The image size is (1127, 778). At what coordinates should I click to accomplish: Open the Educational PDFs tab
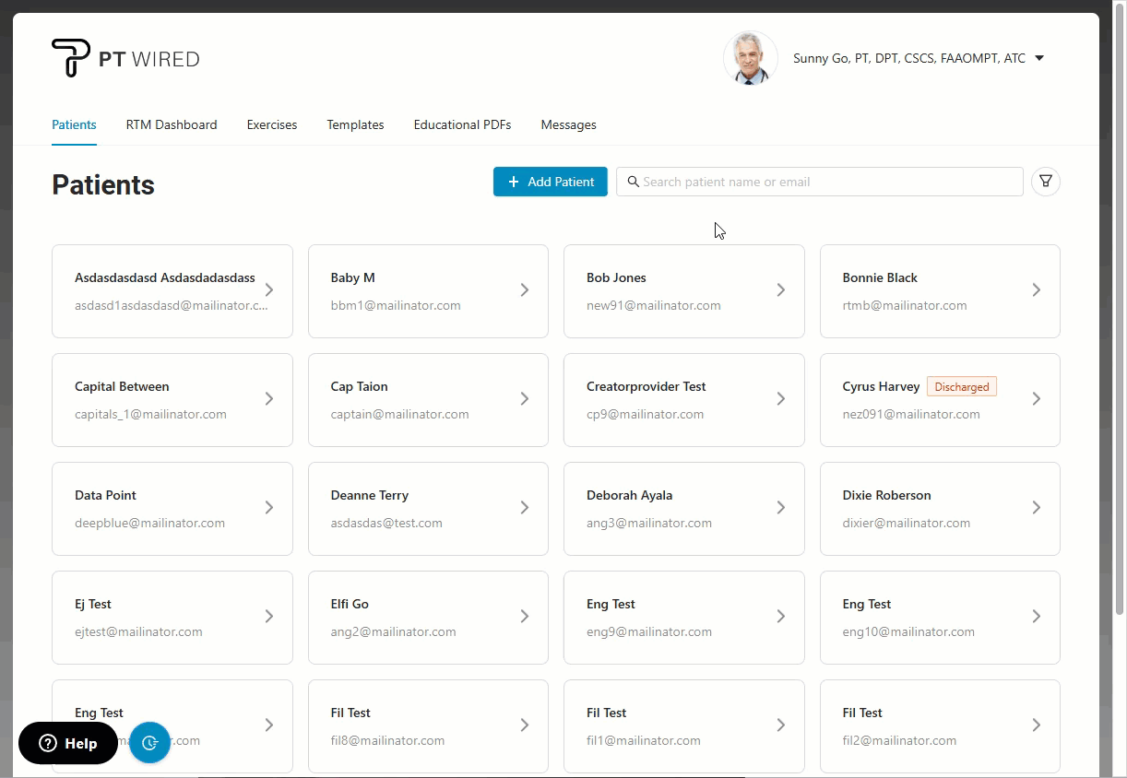[x=462, y=124]
